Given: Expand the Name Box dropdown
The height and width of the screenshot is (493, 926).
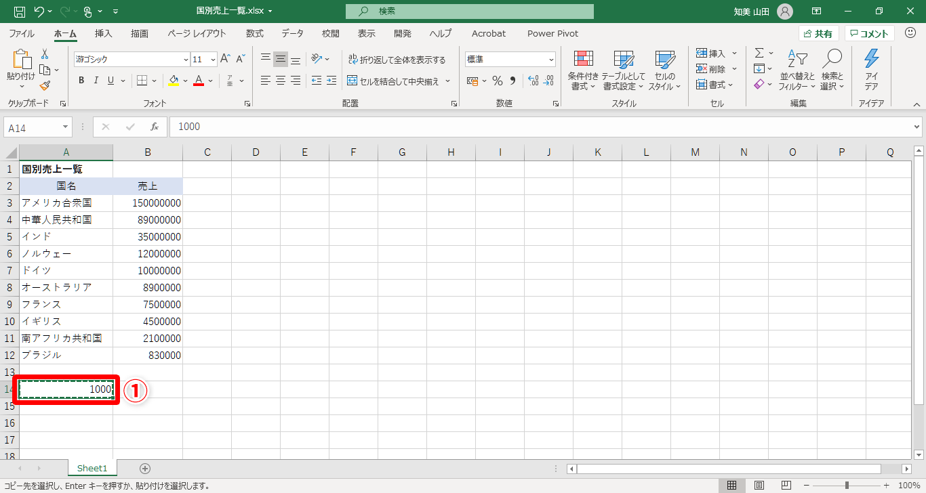Looking at the screenshot, I should 66,127.
